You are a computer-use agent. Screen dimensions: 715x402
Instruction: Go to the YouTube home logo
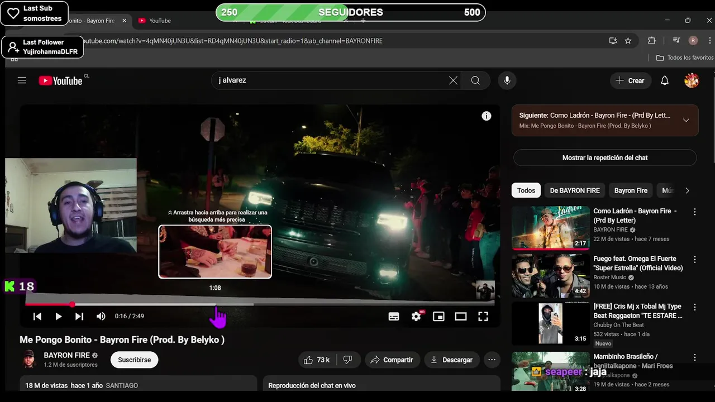[60, 81]
